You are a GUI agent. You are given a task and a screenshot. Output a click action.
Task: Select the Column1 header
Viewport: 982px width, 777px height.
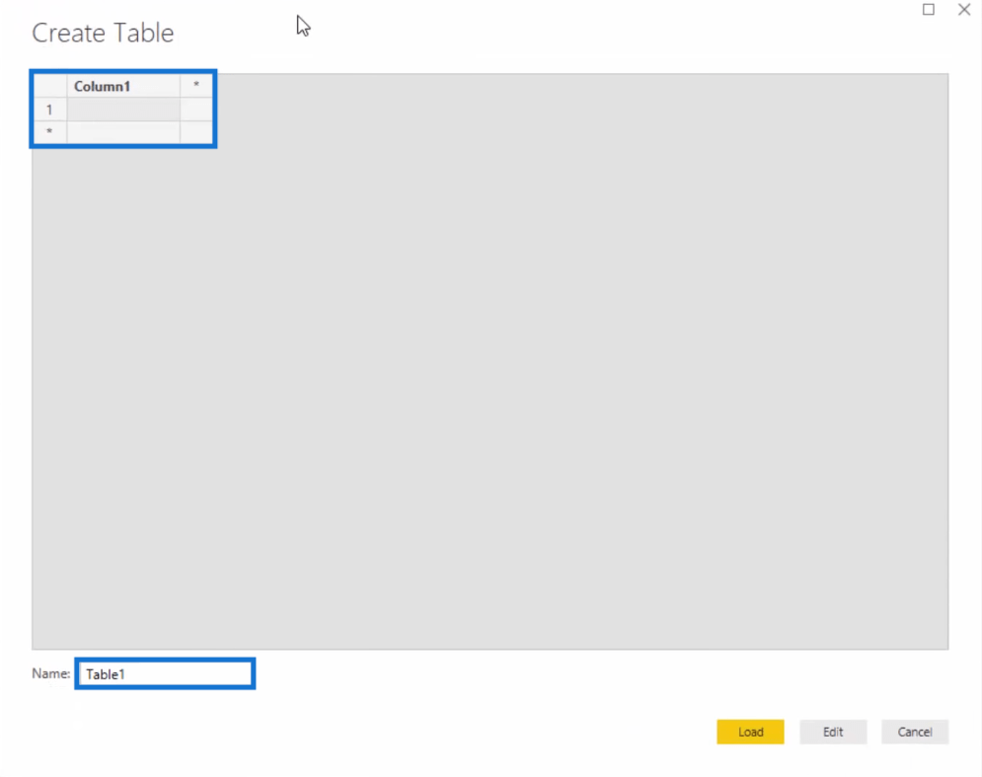[x=123, y=87]
